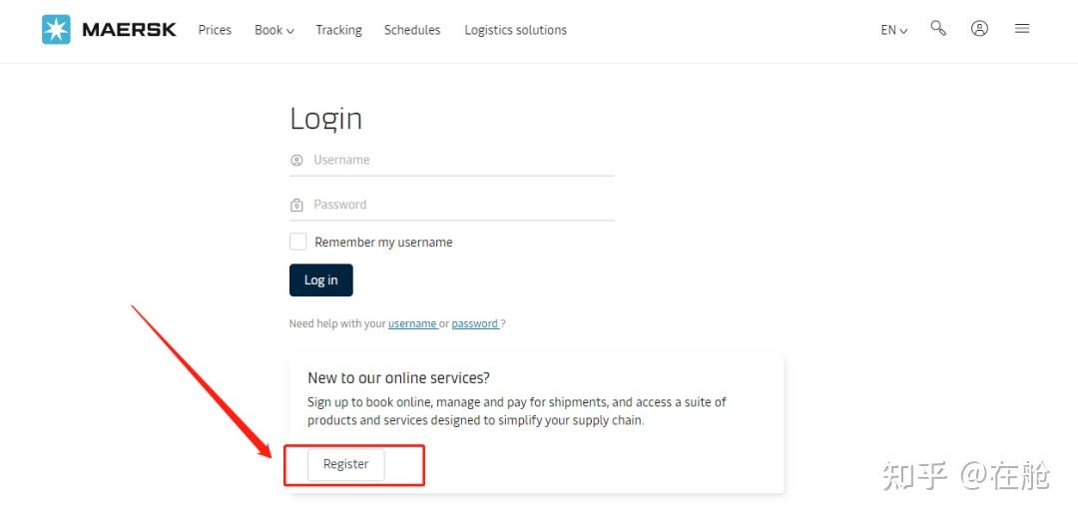This screenshot has width=1078, height=520.
Task: Click the user icon beside Username
Action: (296, 160)
